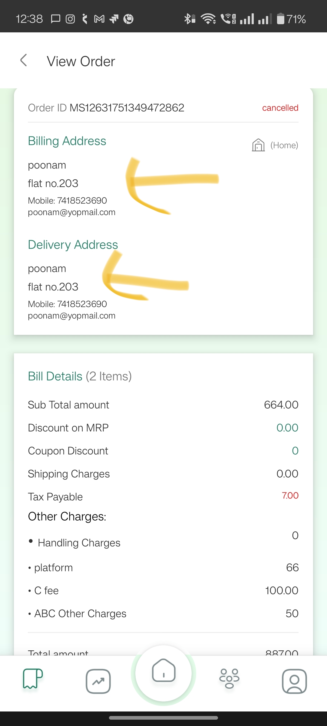Tap the center Home button
This screenshot has width=327, height=726.
tap(163, 673)
